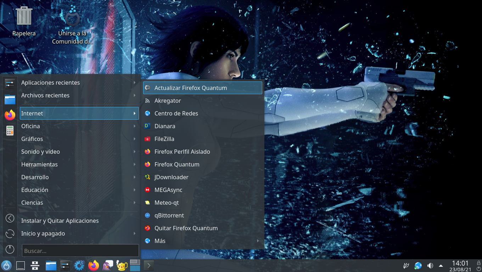
Task: Open Firefox from the menu favorites sidebar
Action: [10, 115]
